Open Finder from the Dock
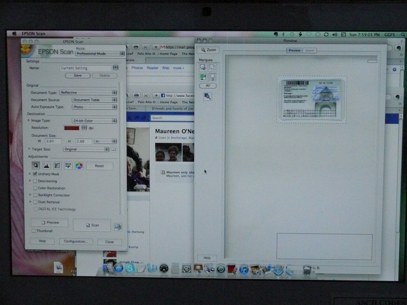Viewport: 407px width, 305px height. 107,268
